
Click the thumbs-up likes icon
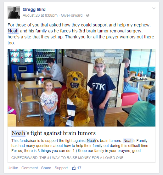(74, 168)
